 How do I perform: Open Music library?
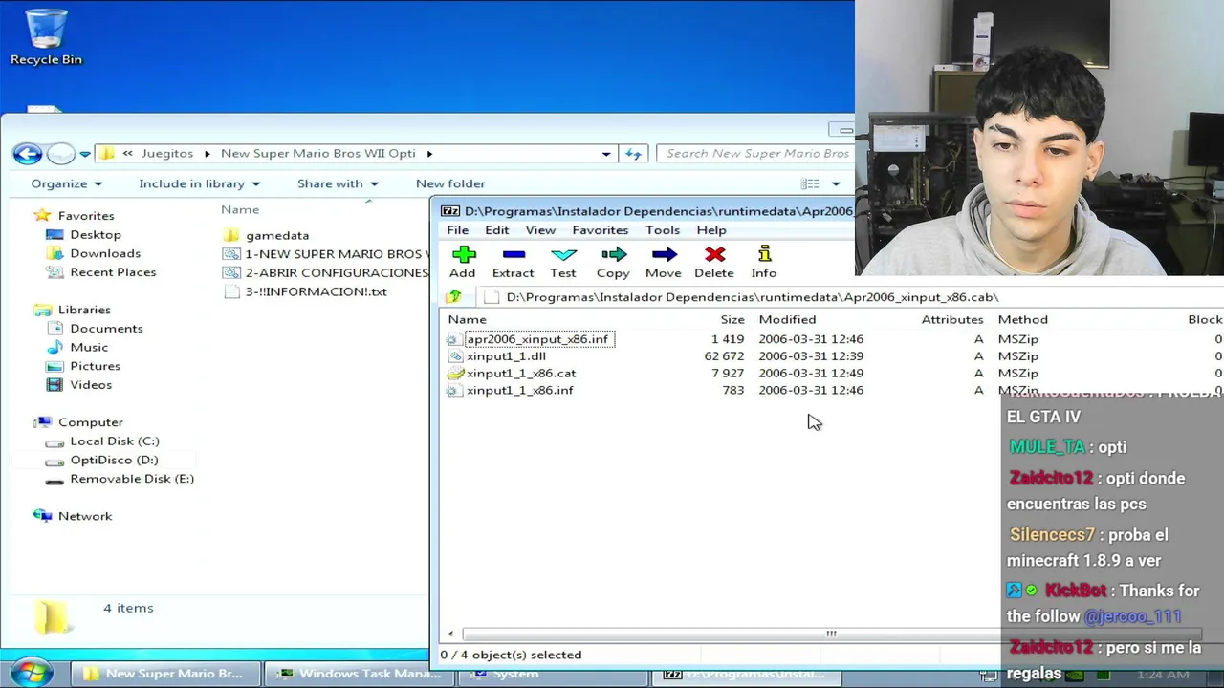pyautogui.click(x=88, y=347)
